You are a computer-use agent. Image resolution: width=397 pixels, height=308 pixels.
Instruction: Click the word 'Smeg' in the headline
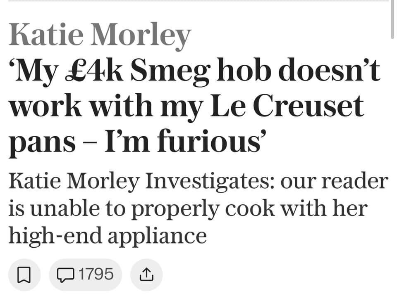pyautogui.click(x=170, y=71)
